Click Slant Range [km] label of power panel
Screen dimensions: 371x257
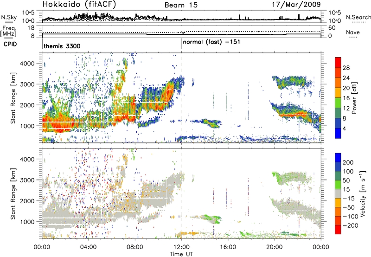click(13, 98)
